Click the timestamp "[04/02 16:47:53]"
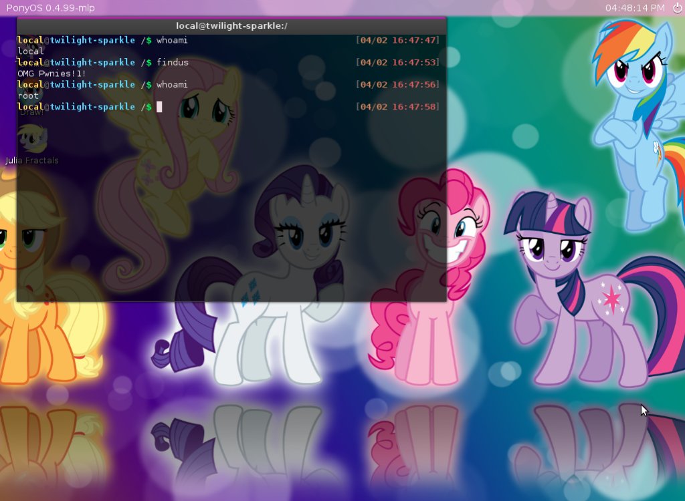Viewport: 685px width, 501px height. pos(397,62)
